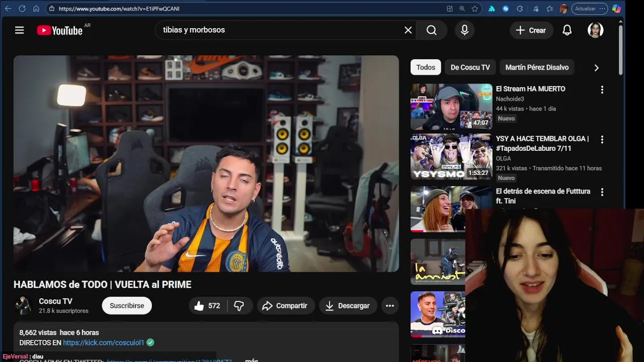
Task: Open the Discord-themed recommended thumbnail
Action: pyautogui.click(x=438, y=314)
